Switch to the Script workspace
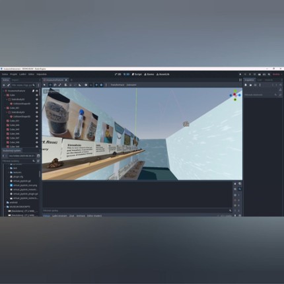Viewport: 284px width, 284px height. tap(137, 75)
